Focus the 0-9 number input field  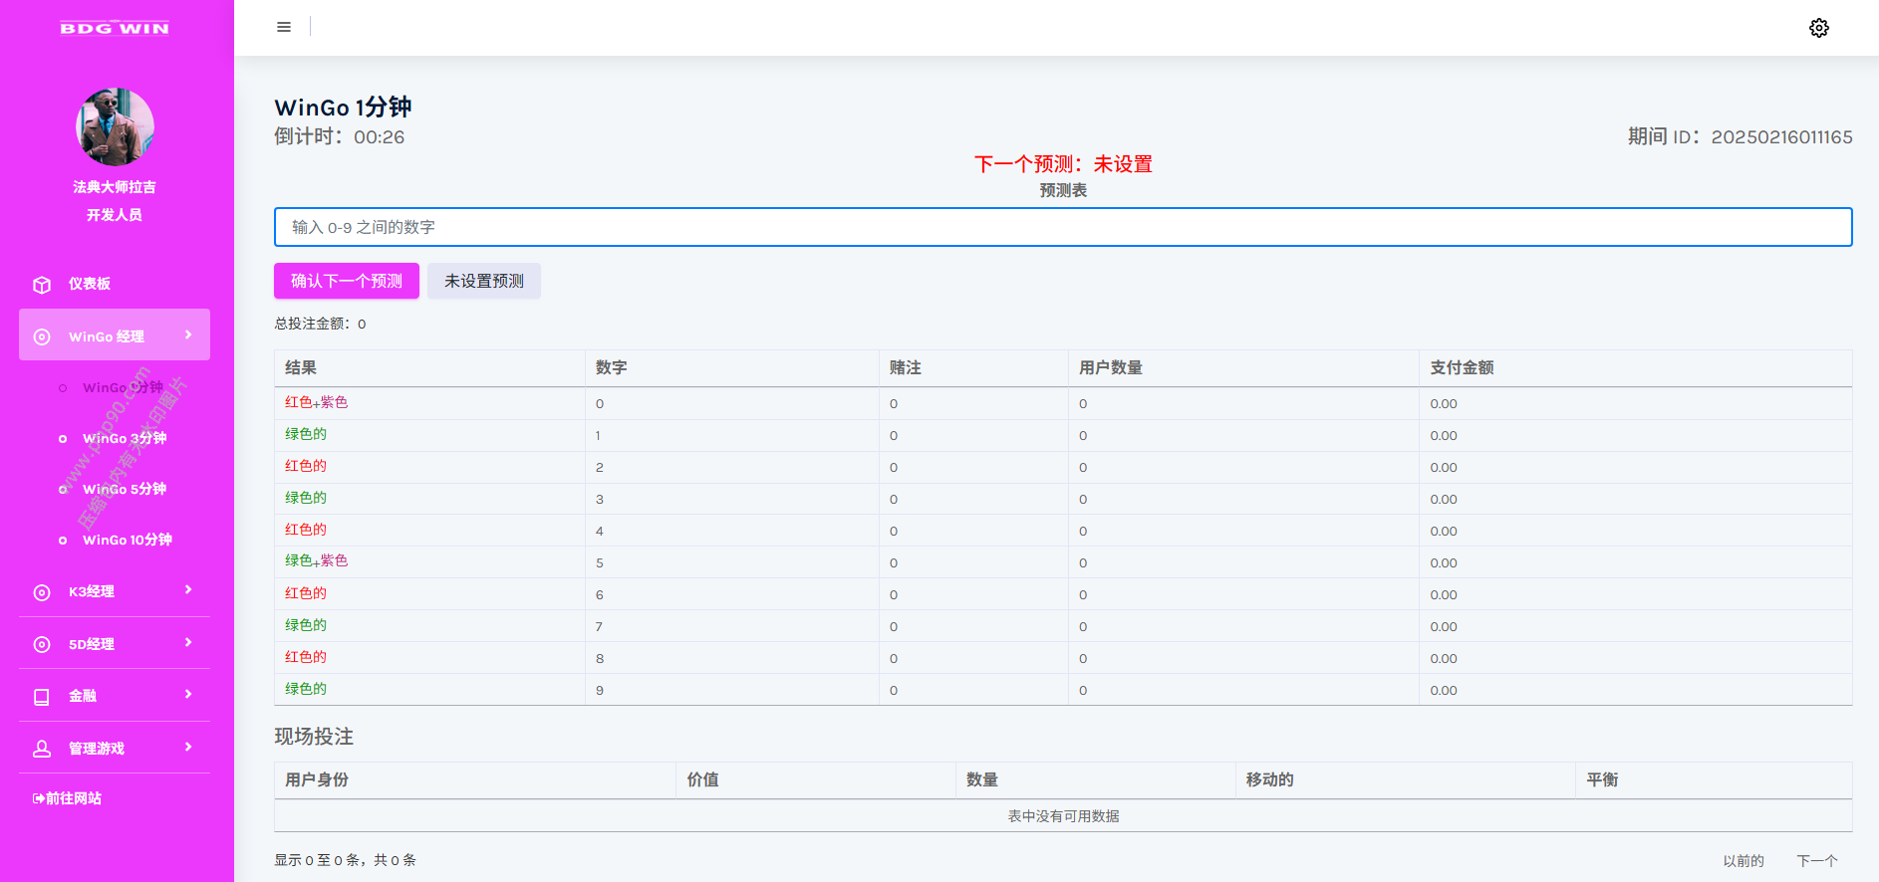coord(1062,227)
